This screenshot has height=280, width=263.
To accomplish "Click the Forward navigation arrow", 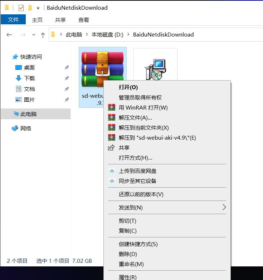I will [23, 35].
